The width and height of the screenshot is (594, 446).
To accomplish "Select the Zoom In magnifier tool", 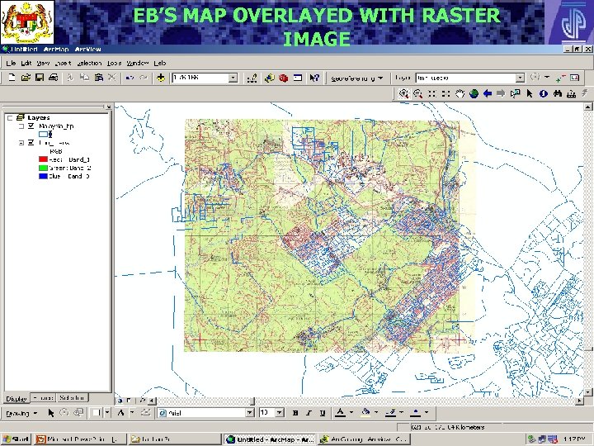I will coord(403,93).
